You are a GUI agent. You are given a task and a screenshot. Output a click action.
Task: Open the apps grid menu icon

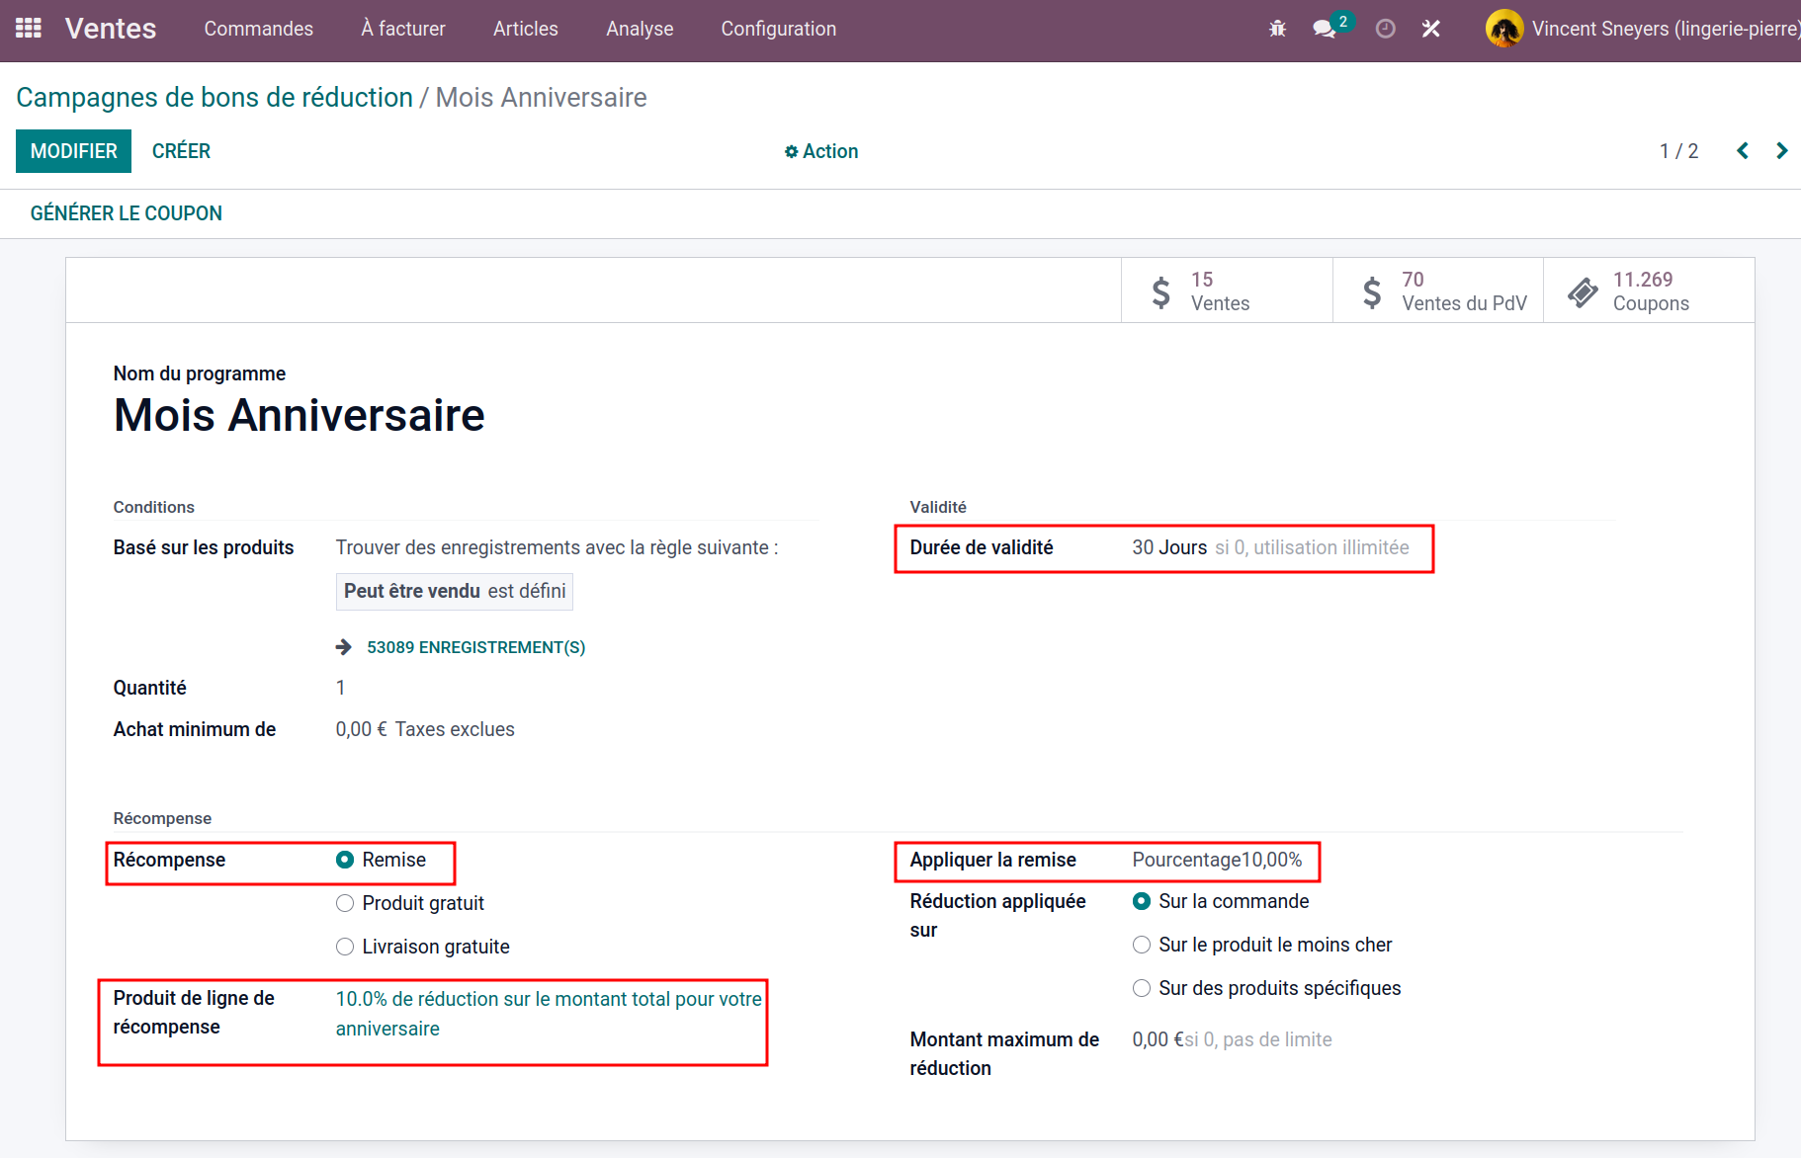pos(29,29)
